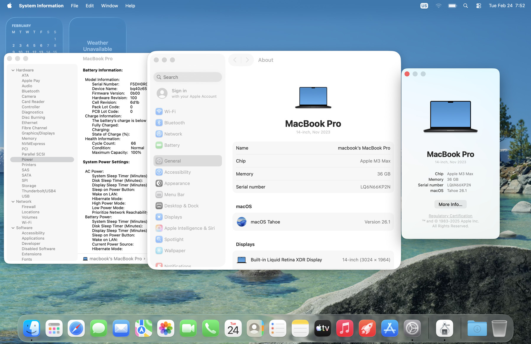
Task: Open the File menu
Action: click(x=74, y=6)
